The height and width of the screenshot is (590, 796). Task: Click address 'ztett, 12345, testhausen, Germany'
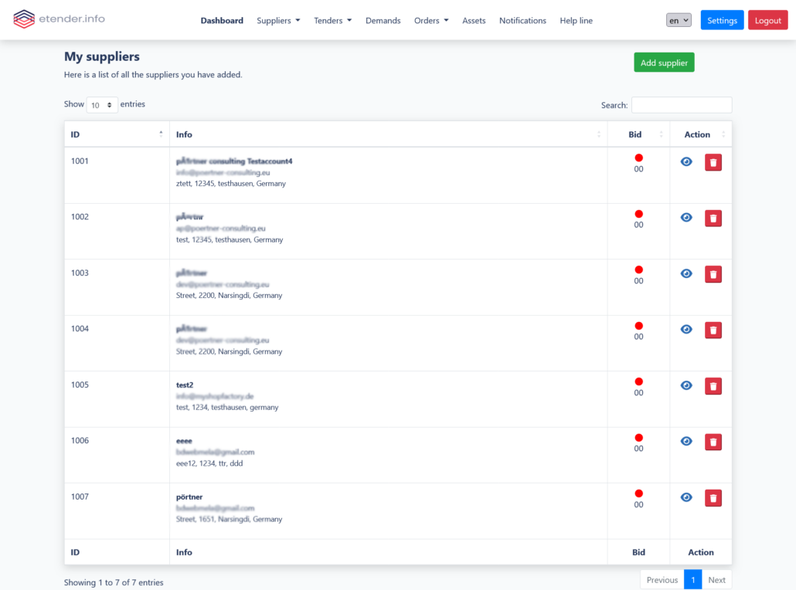coord(231,184)
